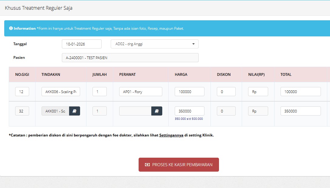The width and height of the screenshot is (330, 188).
Task: Select the Pasien field with TEST PASIEN
Action: pos(130,58)
